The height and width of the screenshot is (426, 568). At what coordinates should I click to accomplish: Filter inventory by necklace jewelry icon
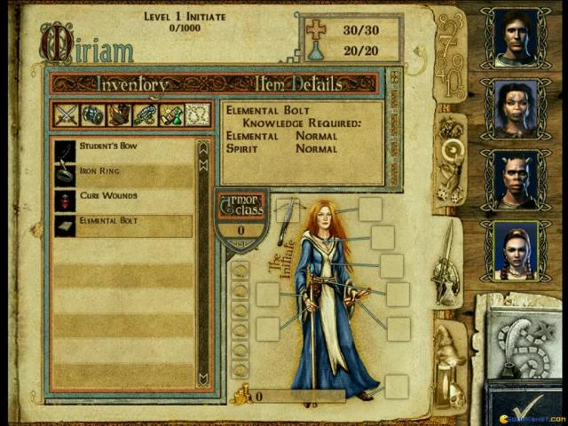point(146,114)
